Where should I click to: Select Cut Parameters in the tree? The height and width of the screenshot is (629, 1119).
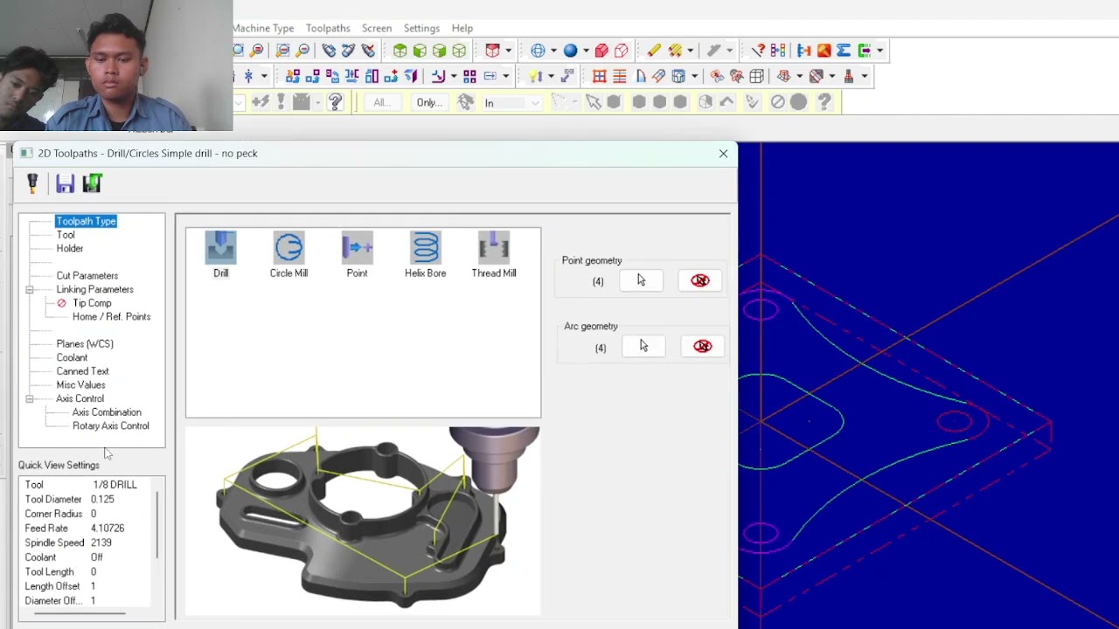coord(87,276)
